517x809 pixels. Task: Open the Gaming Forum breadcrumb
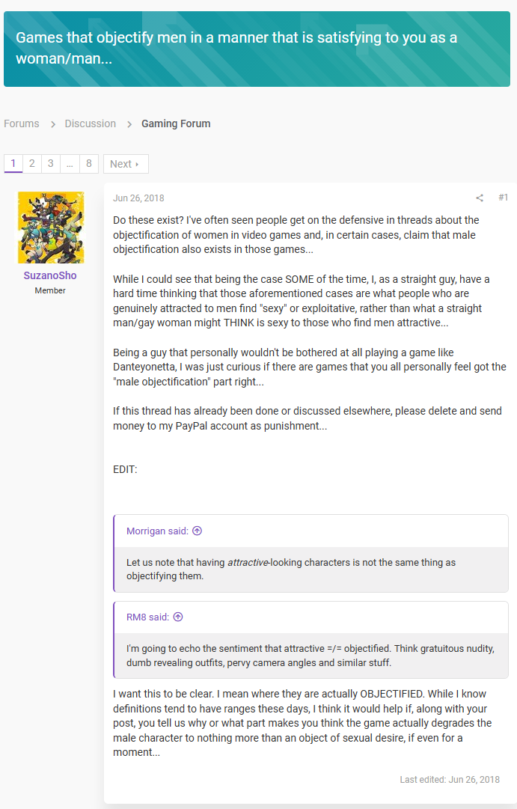pyautogui.click(x=176, y=123)
